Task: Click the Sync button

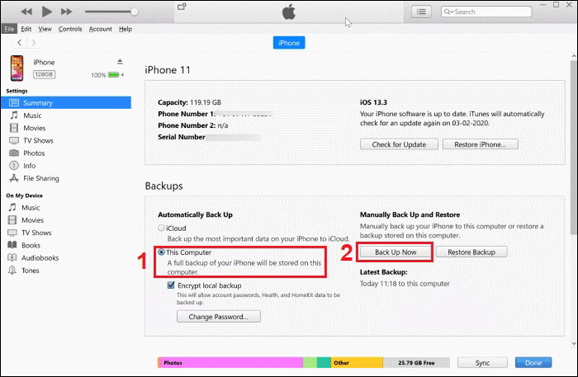Action: tap(482, 363)
